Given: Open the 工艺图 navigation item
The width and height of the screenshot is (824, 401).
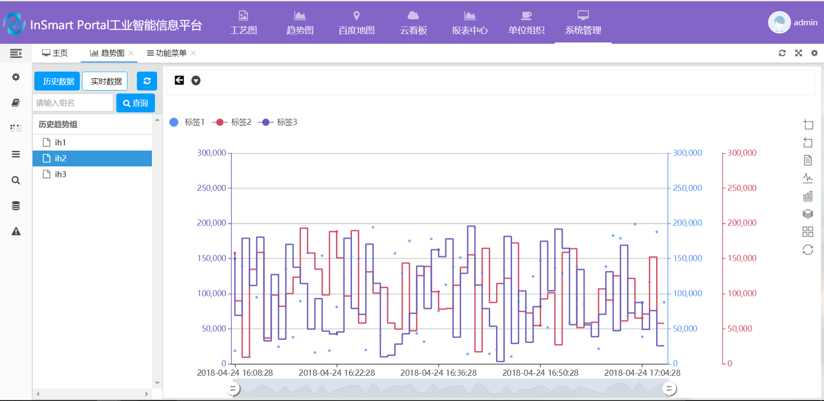Looking at the screenshot, I should point(244,23).
